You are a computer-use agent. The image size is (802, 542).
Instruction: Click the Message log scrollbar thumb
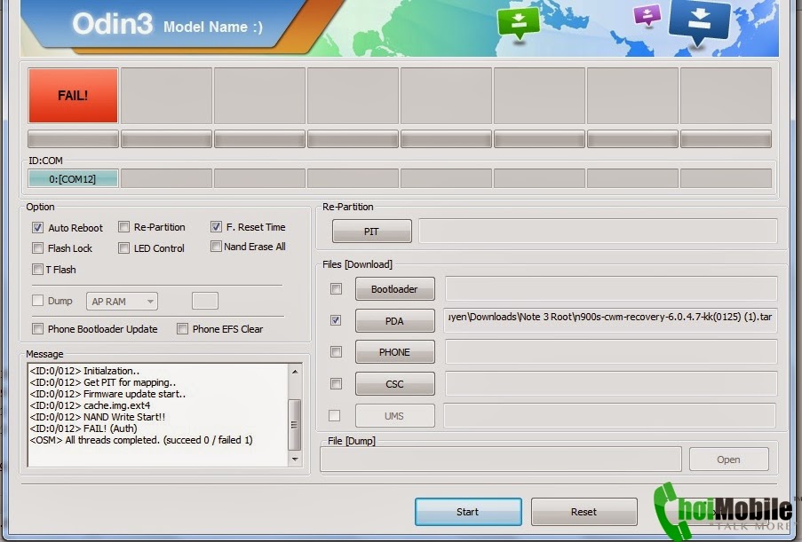click(x=295, y=425)
